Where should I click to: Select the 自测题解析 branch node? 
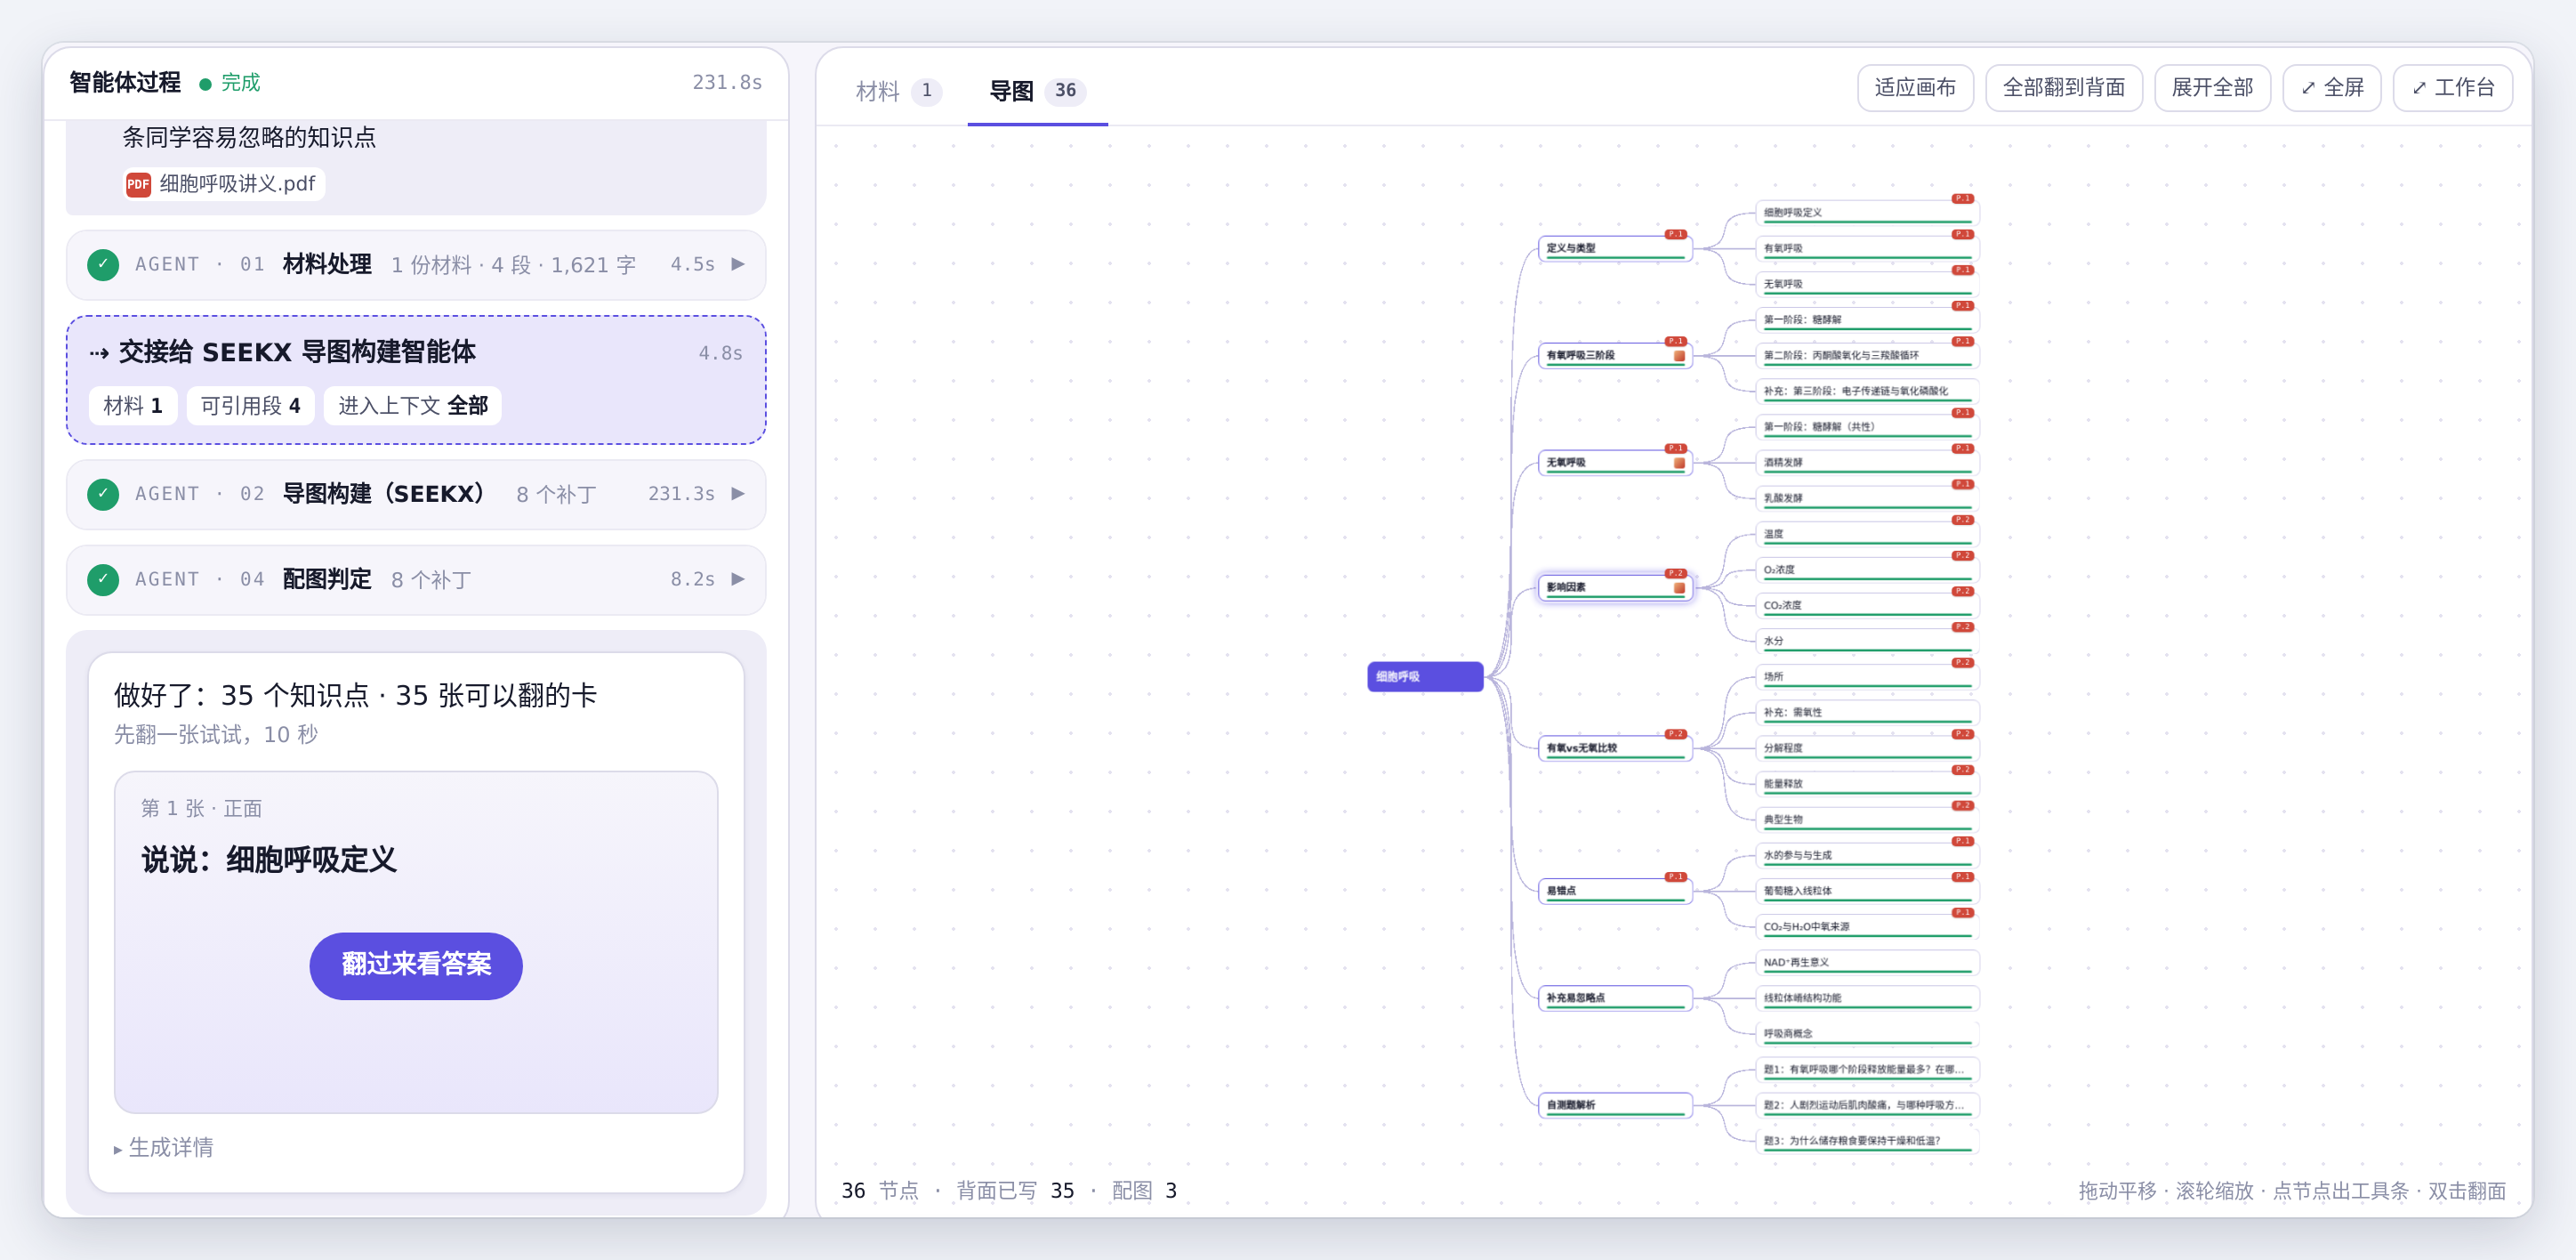click(1614, 1105)
